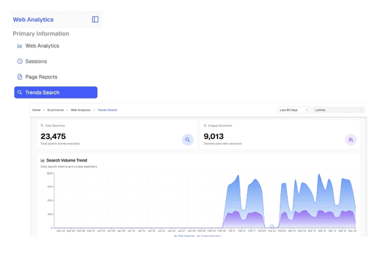The image size is (372, 264).
Task: Click the Trends Search magnifier icon in sidebar
Action: 20,92
